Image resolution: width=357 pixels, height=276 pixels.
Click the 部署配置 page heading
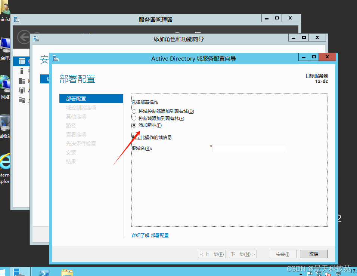coord(77,79)
